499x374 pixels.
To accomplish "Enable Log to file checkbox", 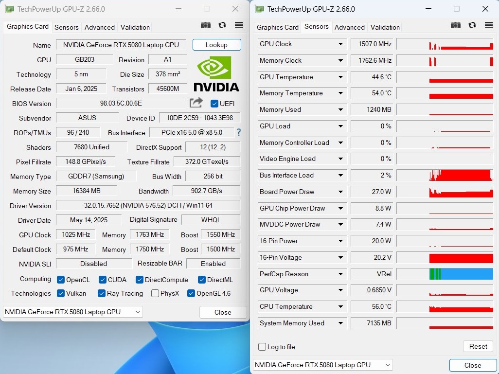I will point(262,347).
